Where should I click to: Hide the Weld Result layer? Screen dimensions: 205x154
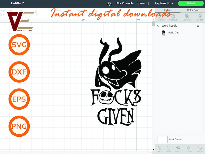[x=198, y=26]
